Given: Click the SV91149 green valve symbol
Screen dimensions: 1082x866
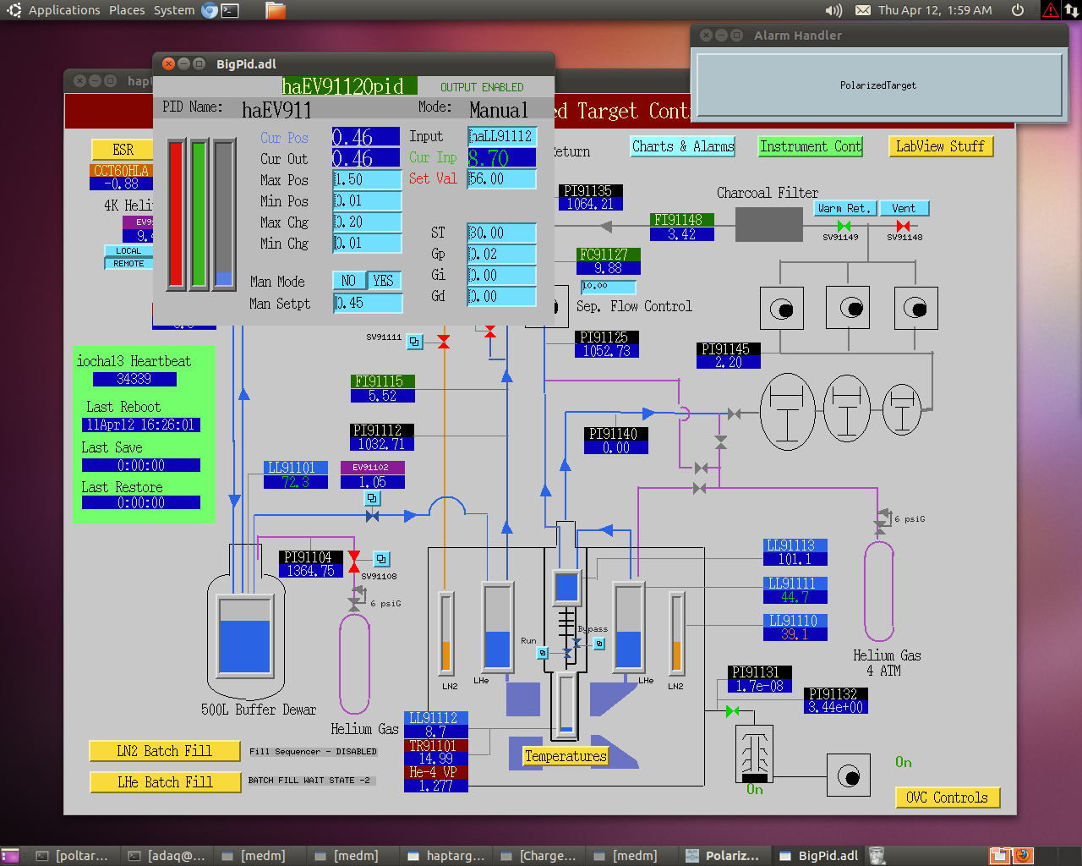Looking at the screenshot, I should pos(844,226).
